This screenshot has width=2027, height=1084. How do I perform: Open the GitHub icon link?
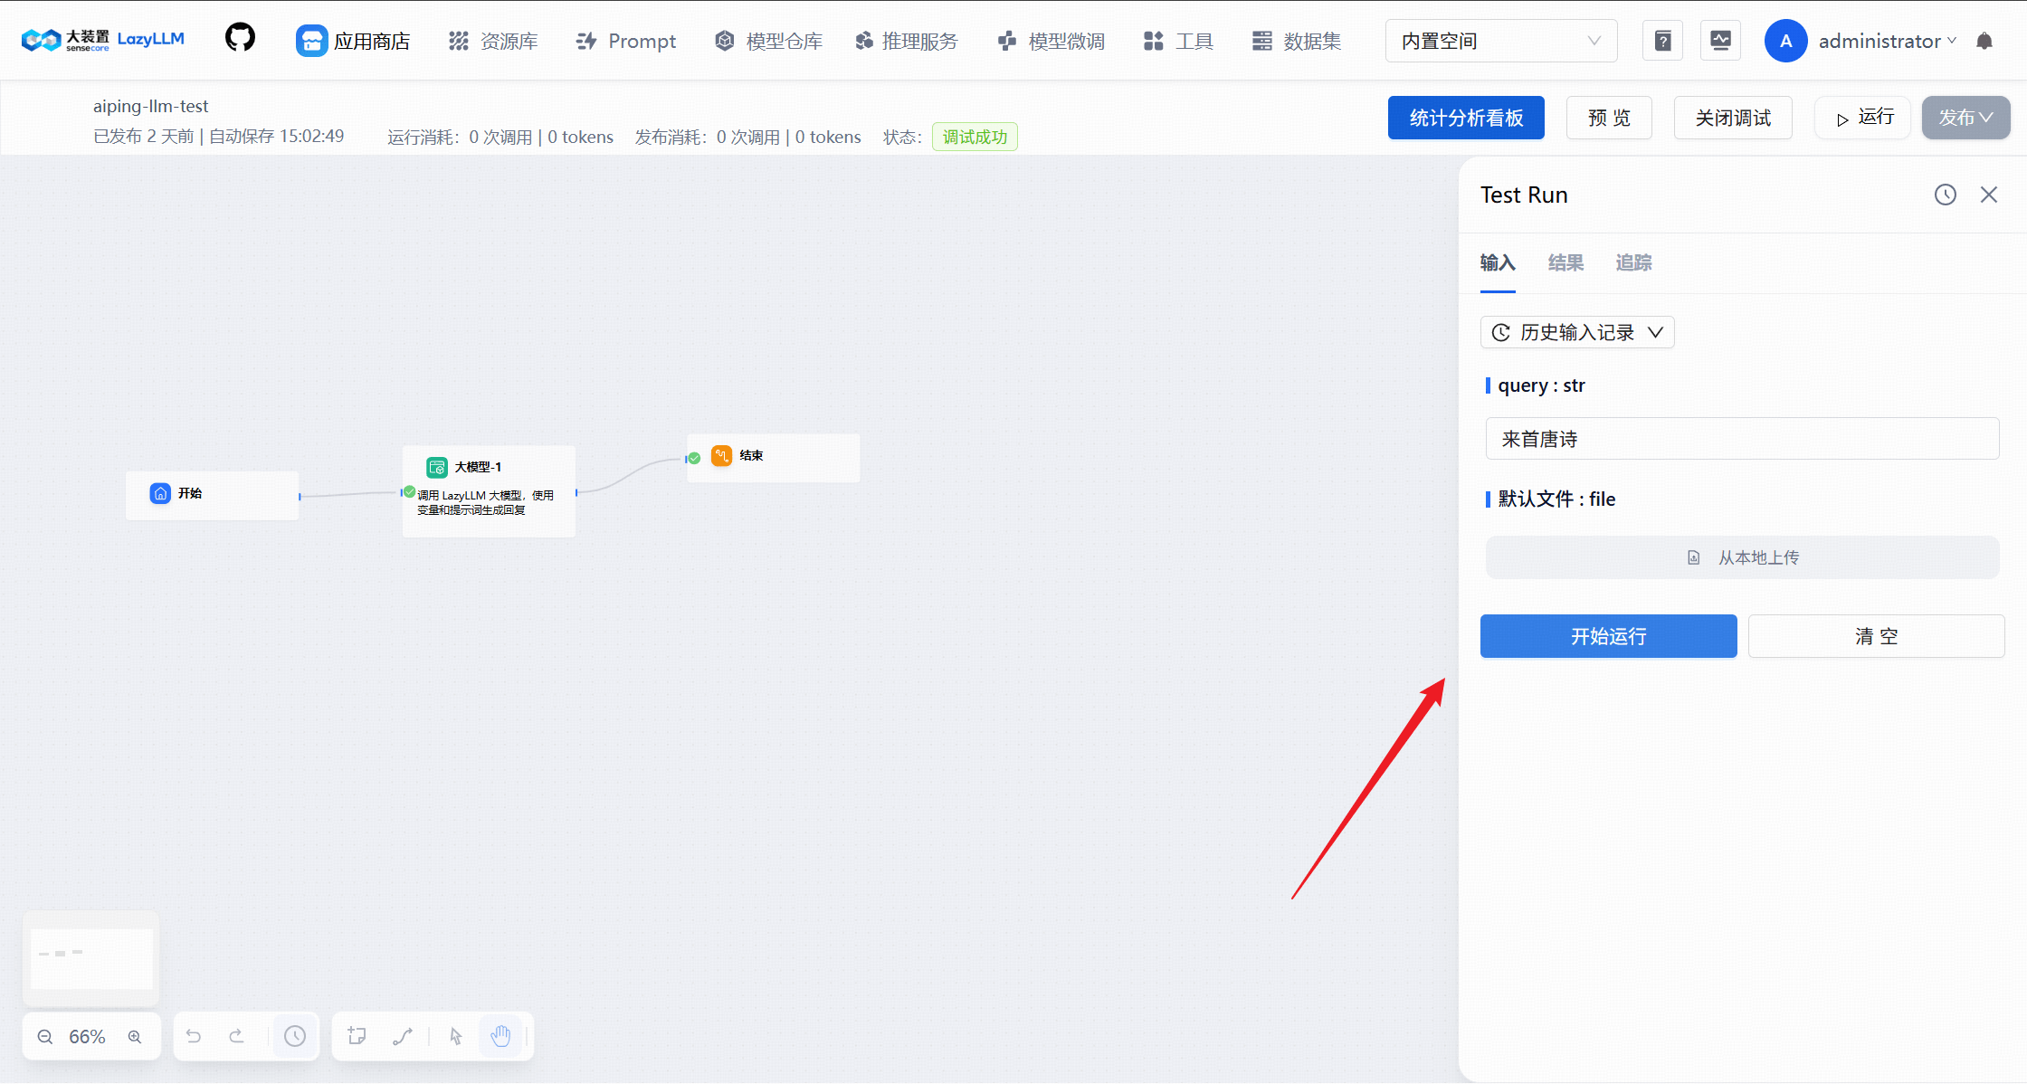click(240, 39)
